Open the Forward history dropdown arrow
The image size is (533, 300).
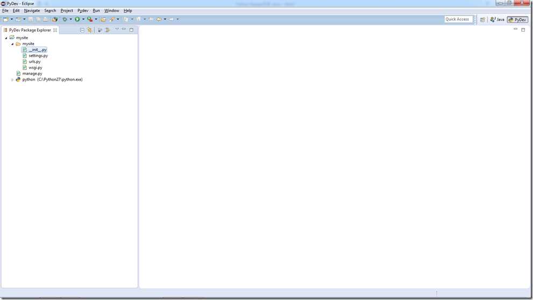(177, 19)
